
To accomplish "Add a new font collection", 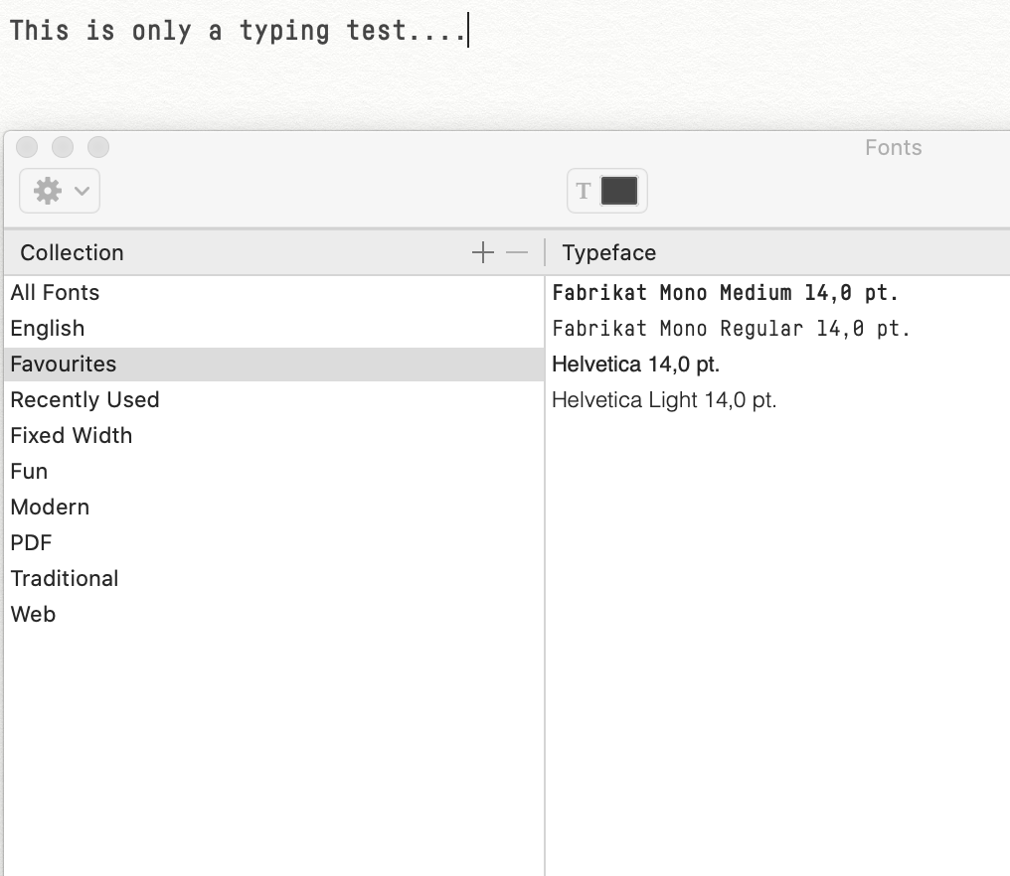I will coord(482,253).
